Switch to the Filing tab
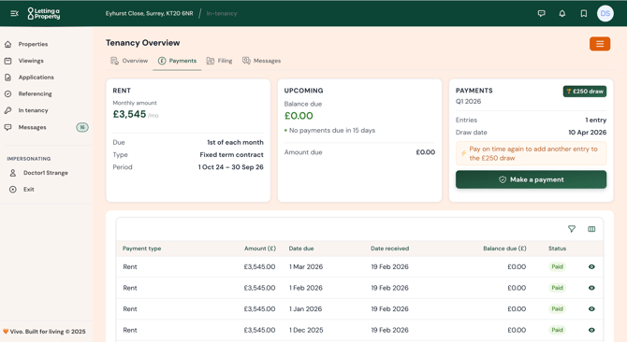 (219, 61)
